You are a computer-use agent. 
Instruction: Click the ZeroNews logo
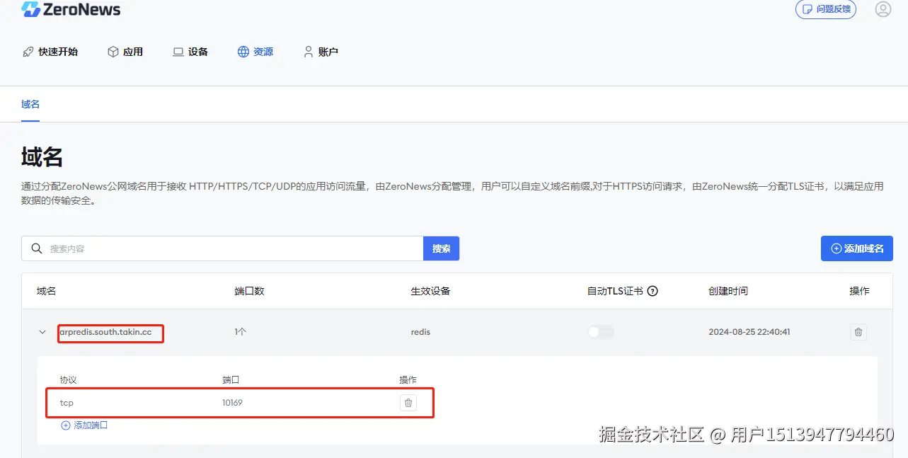coord(71,9)
